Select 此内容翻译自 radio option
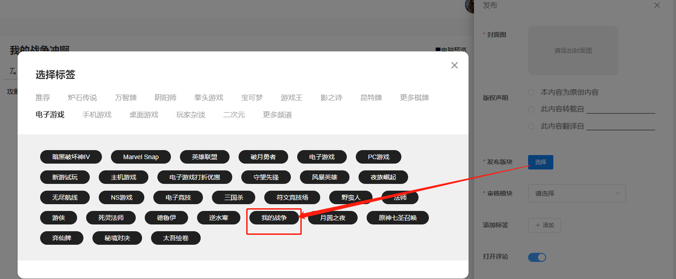 point(531,126)
